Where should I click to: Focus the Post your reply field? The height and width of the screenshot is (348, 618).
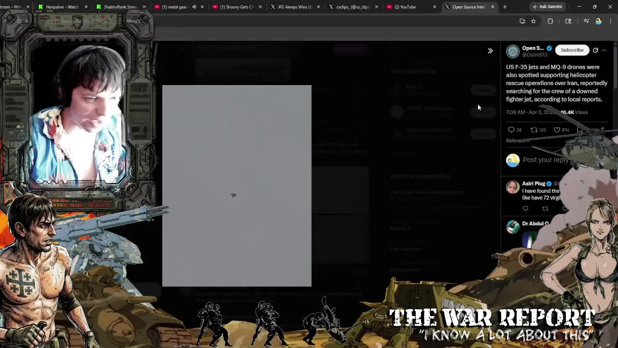click(546, 160)
